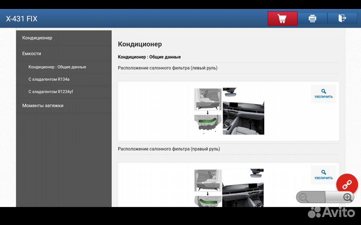Screen dimensions: 361x225
Task: Click text Расположение салонного фильтра (правый руль)
Action: point(169,149)
